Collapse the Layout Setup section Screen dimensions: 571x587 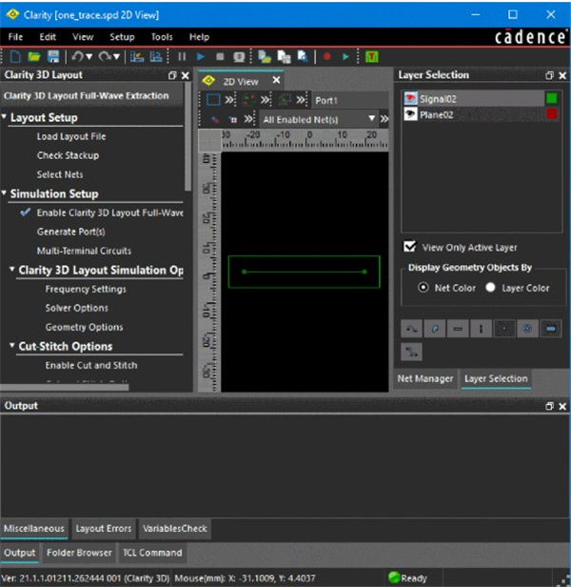click(4, 117)
